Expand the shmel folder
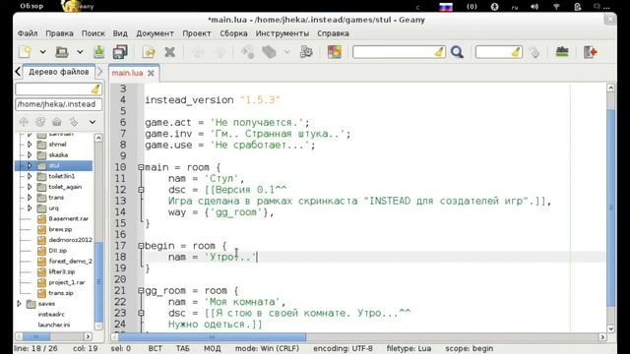The image size is (630, 354). click(x=30, y=145)
